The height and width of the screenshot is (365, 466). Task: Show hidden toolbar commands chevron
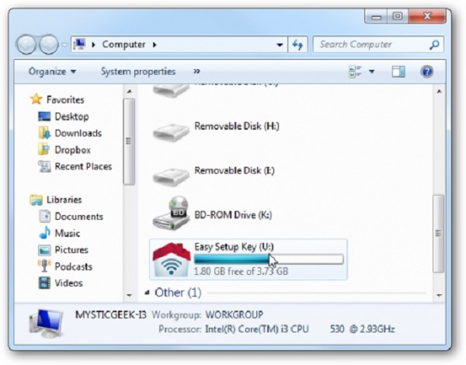tap(196, 71)
